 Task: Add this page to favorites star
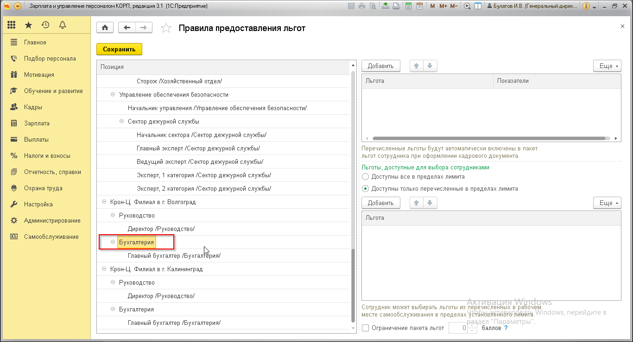click(166, 28)
